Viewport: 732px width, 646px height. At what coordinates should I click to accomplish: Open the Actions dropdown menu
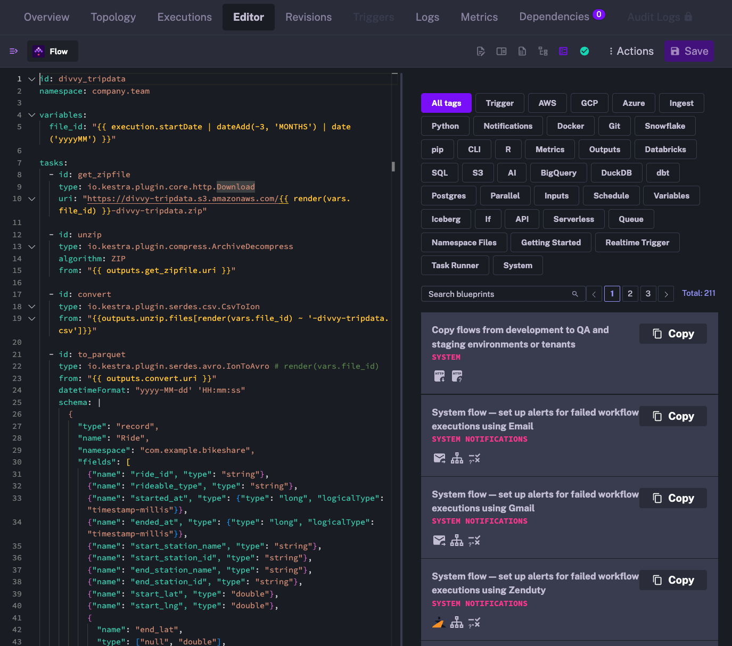(x=631, y=52)
